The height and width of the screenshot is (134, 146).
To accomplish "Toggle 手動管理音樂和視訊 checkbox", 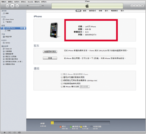I will [x=62, y=83].
